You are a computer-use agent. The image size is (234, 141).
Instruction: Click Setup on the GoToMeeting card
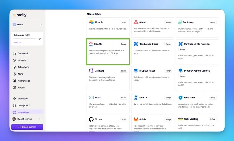(213, 119)
